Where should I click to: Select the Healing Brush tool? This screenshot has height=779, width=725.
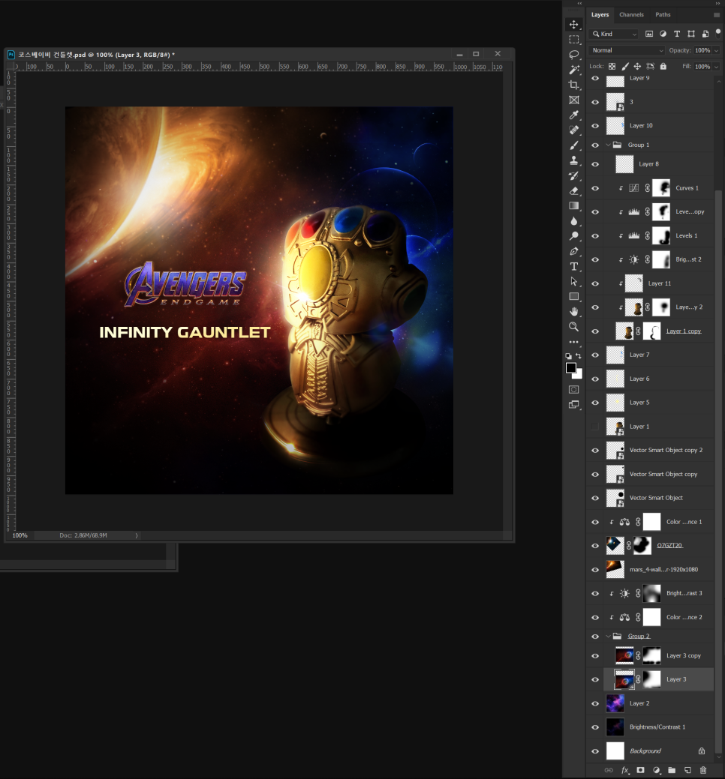[574, 130]
